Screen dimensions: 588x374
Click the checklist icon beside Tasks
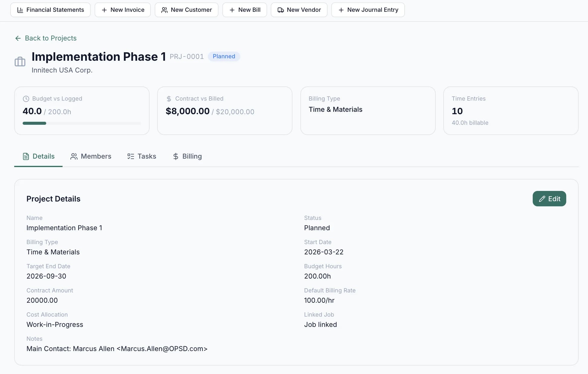130,156
